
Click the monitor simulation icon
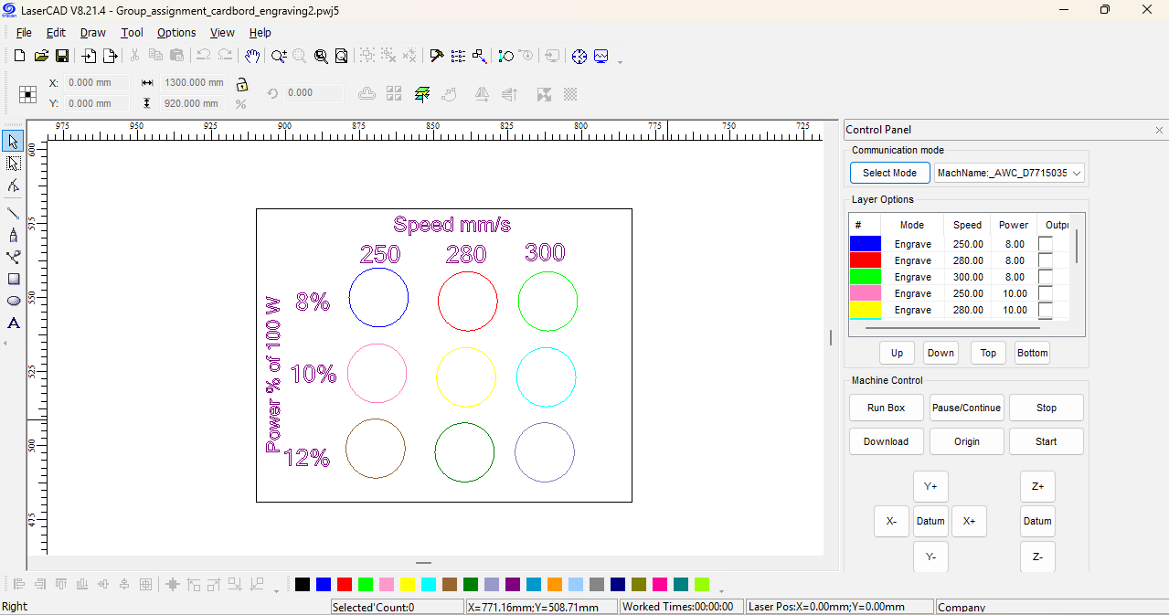(x=600, y=56)
